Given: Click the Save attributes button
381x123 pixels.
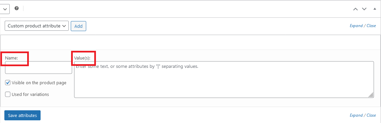Looking at the screenshot, I should (x=22, y=115).
